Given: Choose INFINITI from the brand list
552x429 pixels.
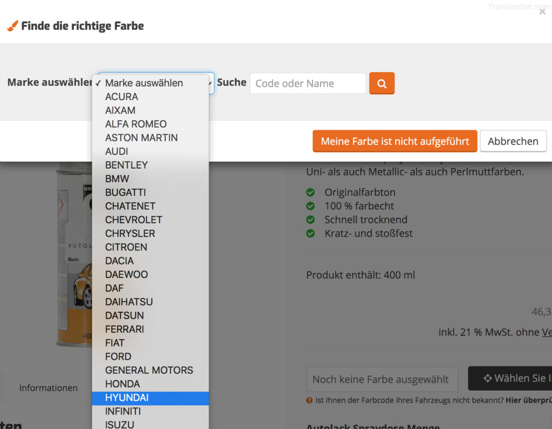Looking at the screenshot, I should tap(150, 412).
